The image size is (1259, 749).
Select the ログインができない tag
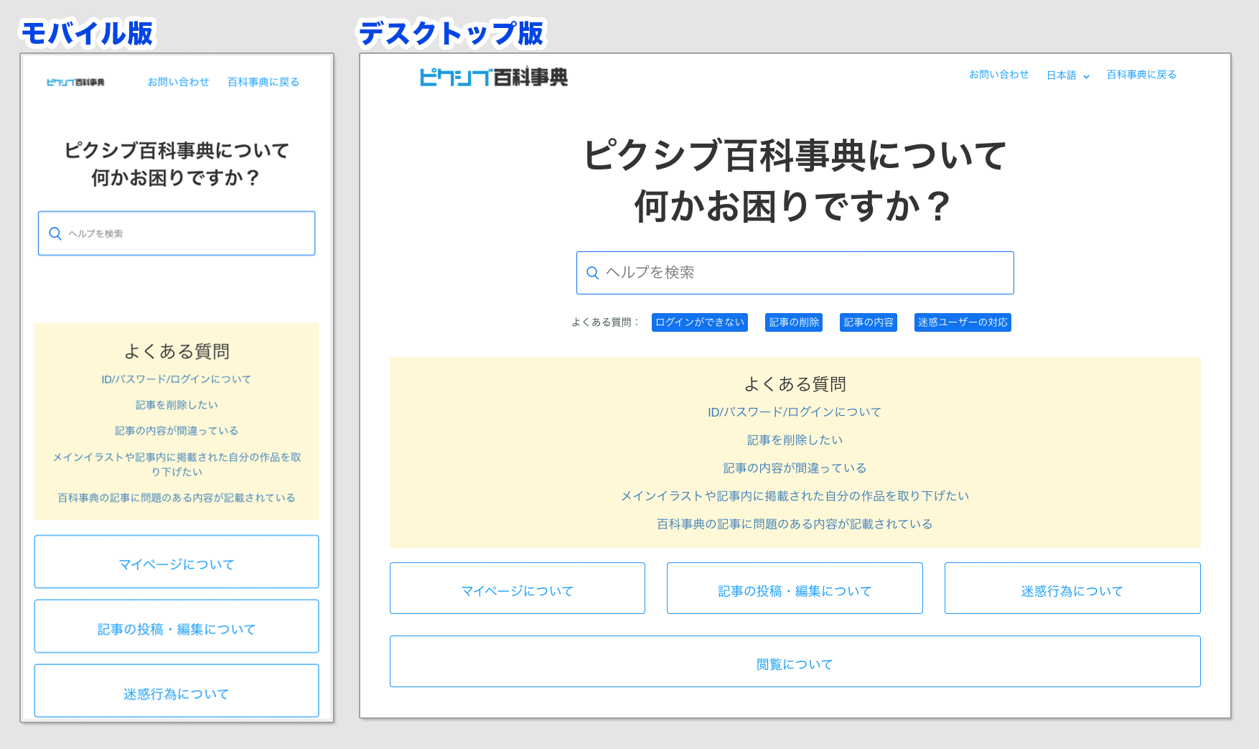pos(699,322)
